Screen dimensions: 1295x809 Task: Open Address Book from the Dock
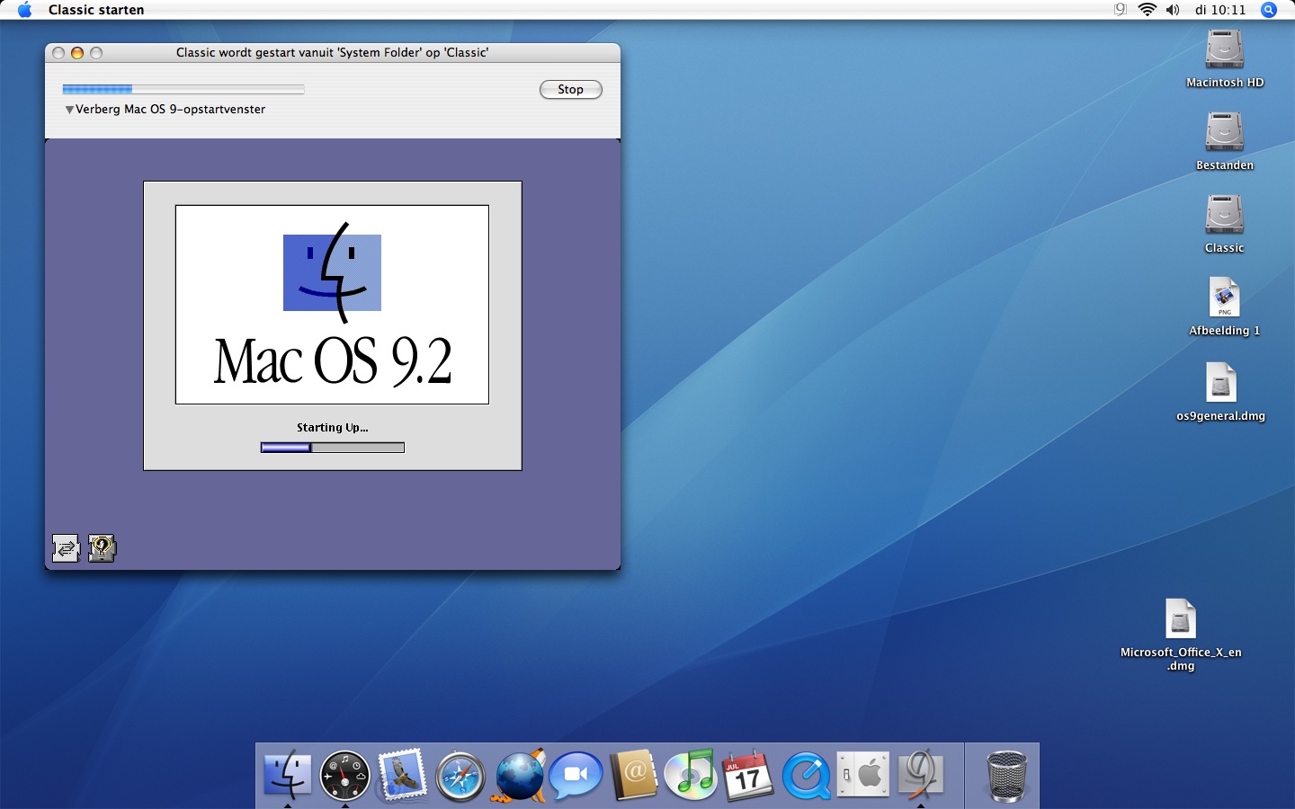(634, 776)
